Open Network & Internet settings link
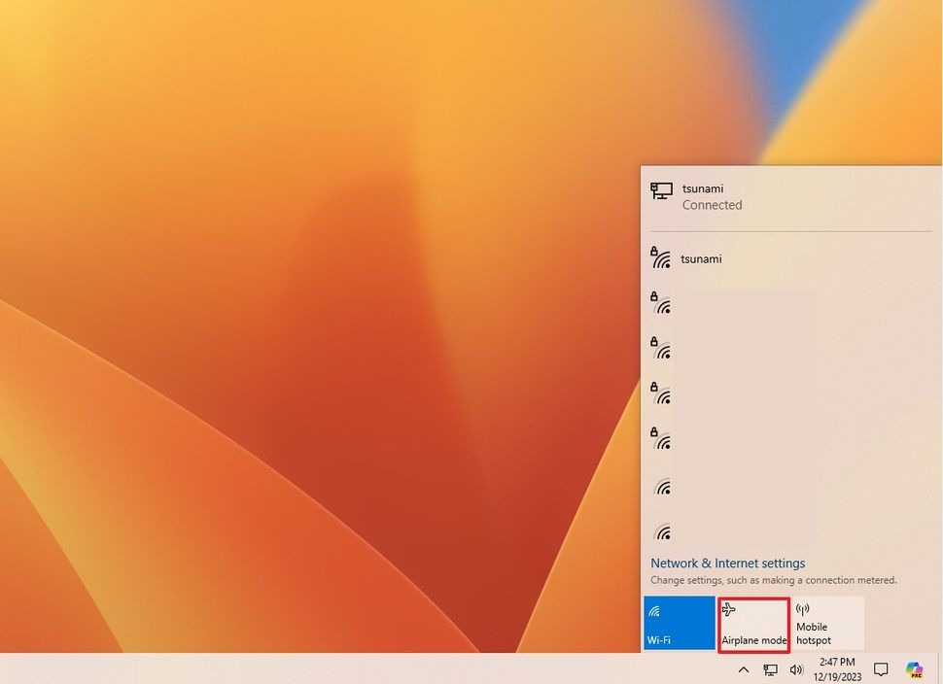Screen dimensions: 943x684 coord(728,564)
